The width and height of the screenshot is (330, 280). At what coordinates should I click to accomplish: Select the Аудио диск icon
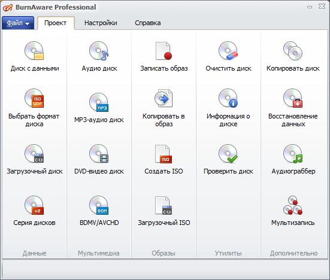pos(99,51)
